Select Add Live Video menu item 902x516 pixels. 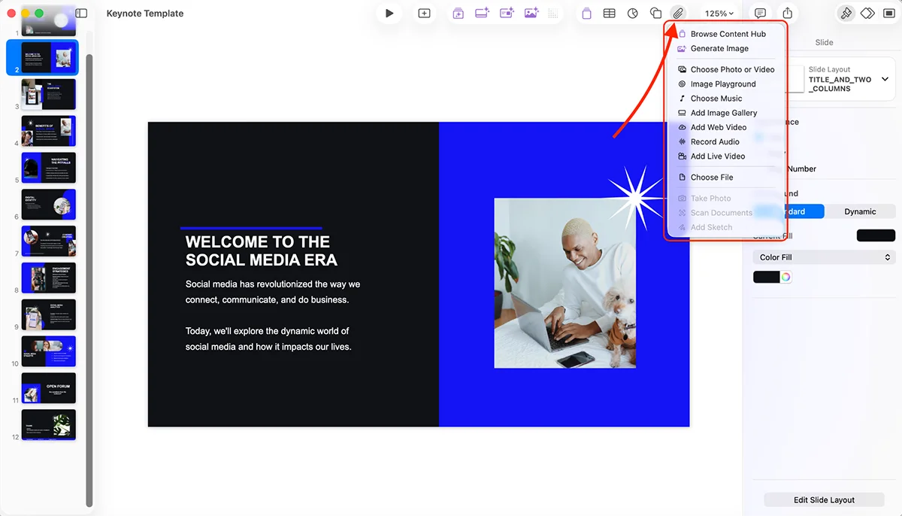[728, 156]
